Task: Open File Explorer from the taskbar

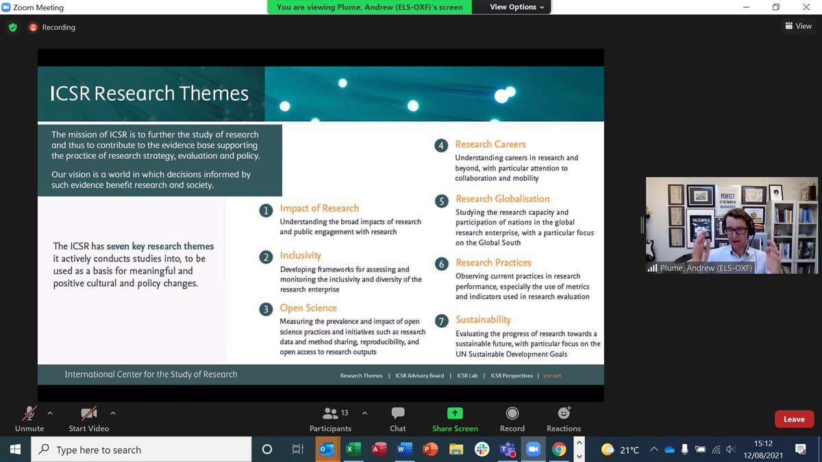Action: click(x=456, y=450)
